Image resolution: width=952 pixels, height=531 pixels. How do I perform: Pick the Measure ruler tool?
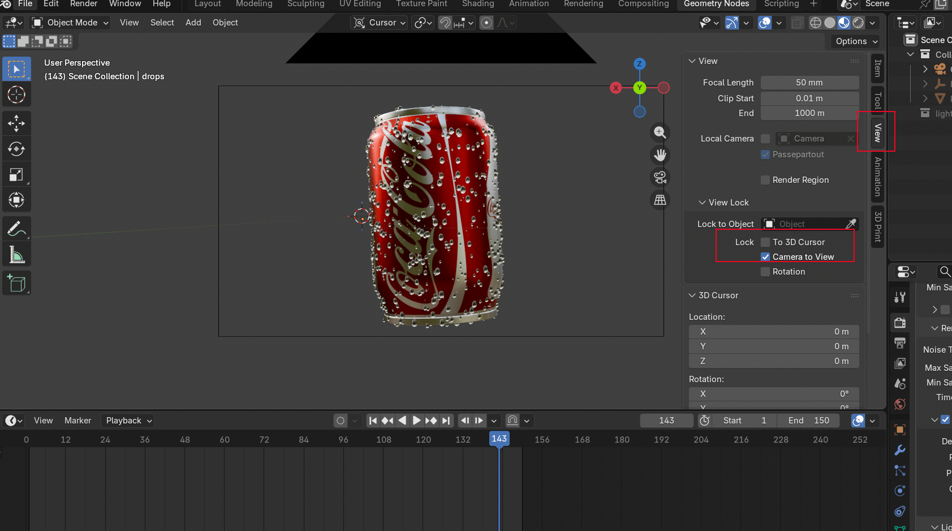click(x=16, y=255)
